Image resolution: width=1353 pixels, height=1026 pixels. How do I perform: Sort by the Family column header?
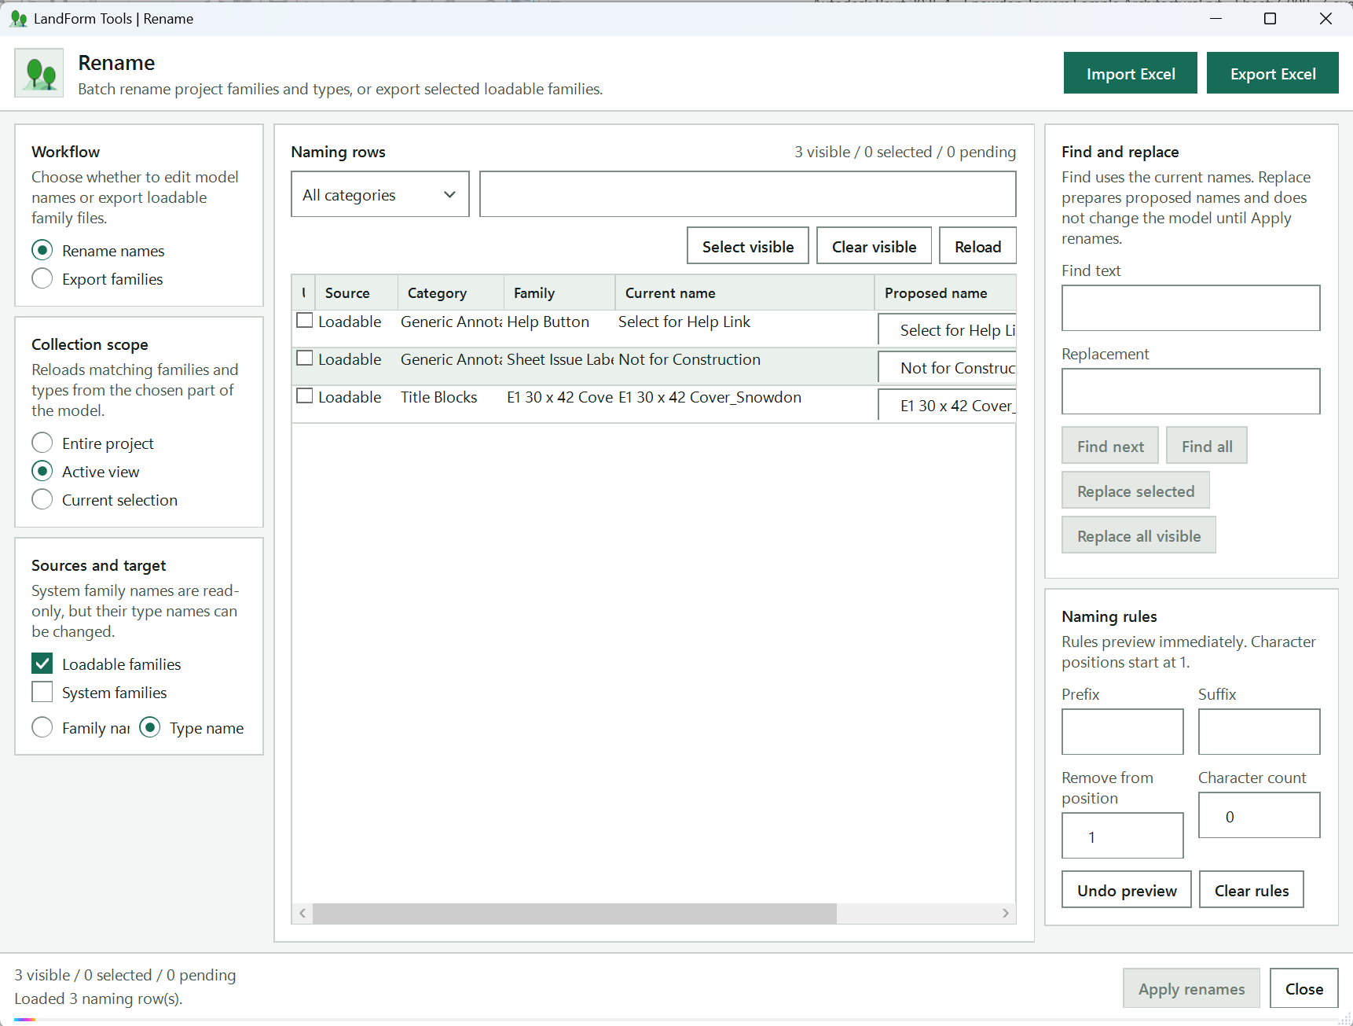(559, 292)
